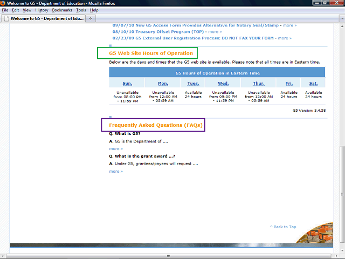Viewport: 345px width, 259px height.
Task: Click page icon on the G5 tab
Action: click(7, 18)
